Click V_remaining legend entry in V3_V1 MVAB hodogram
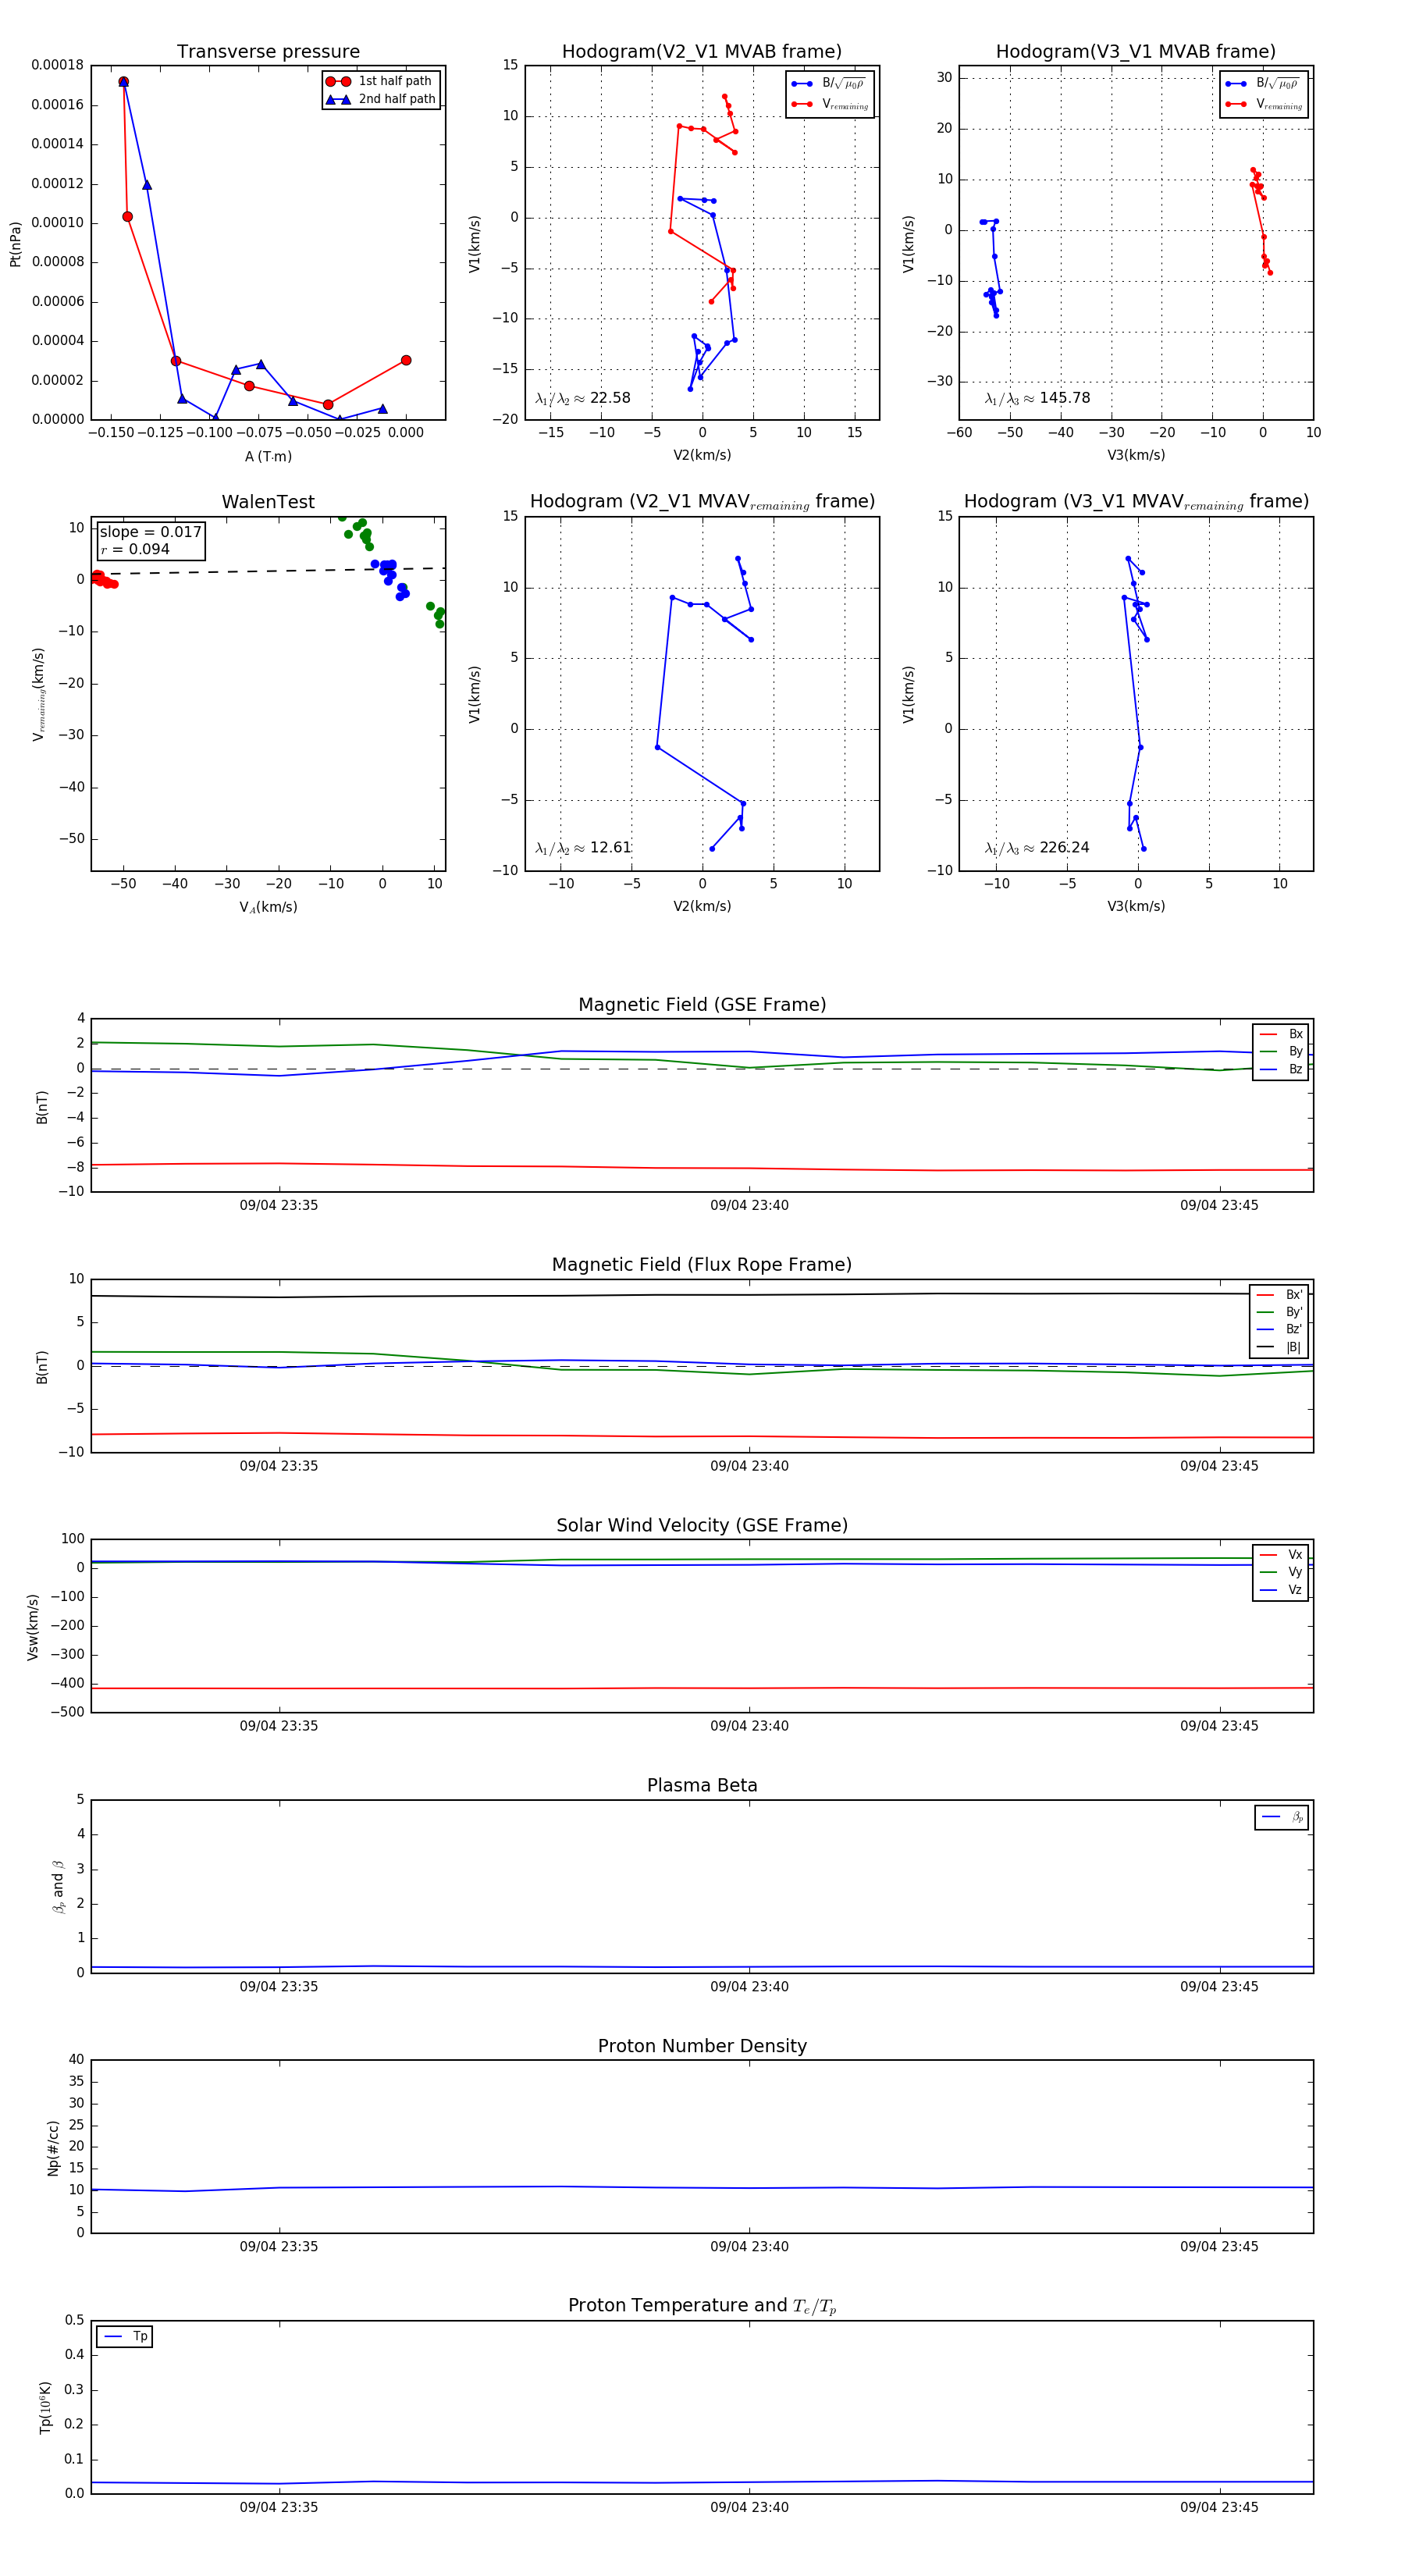The width and height of the screenshot is (1405, 2576). pyautogui.click(x=1264, y=104)
